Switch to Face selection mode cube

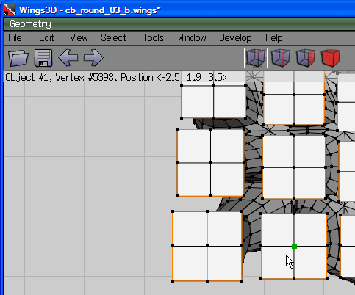(306, 58)
